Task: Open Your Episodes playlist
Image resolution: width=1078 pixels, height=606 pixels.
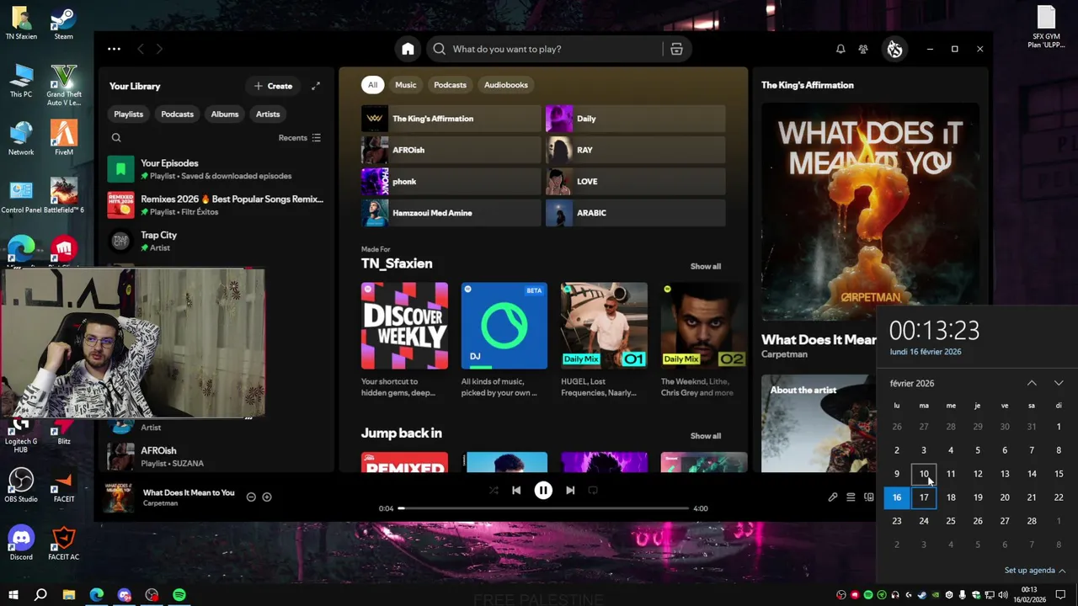Action: [x=216, y=169]
